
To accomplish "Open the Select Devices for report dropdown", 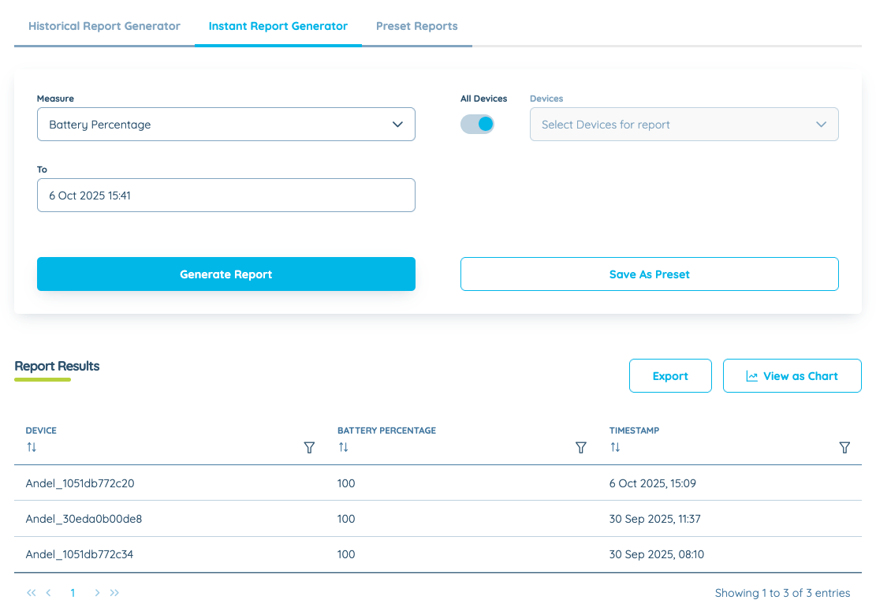I will pos(684,124).
